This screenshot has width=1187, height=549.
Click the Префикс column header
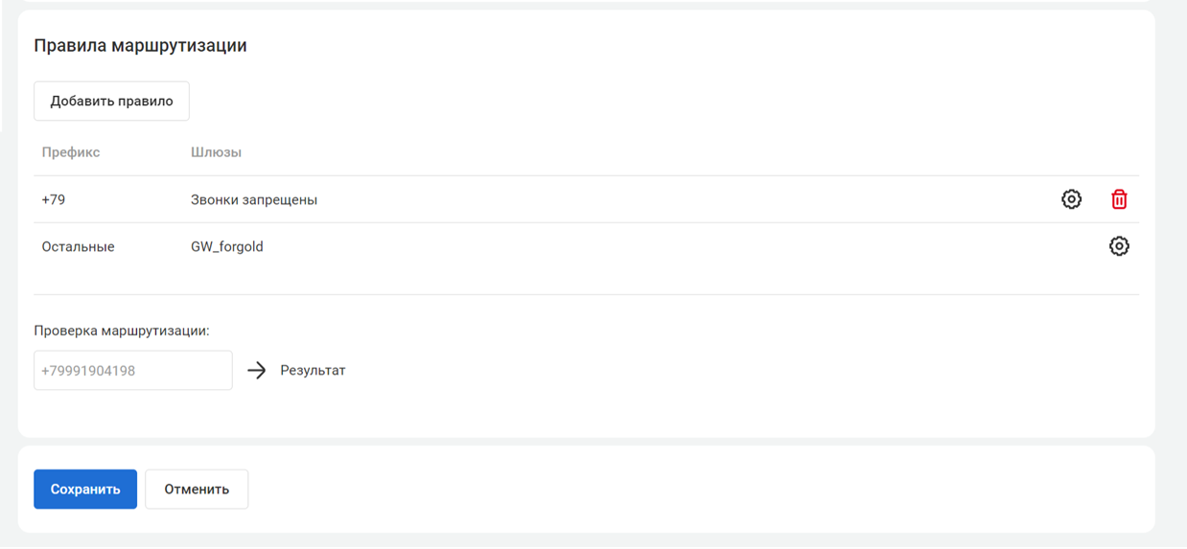[x=71, y=152]
